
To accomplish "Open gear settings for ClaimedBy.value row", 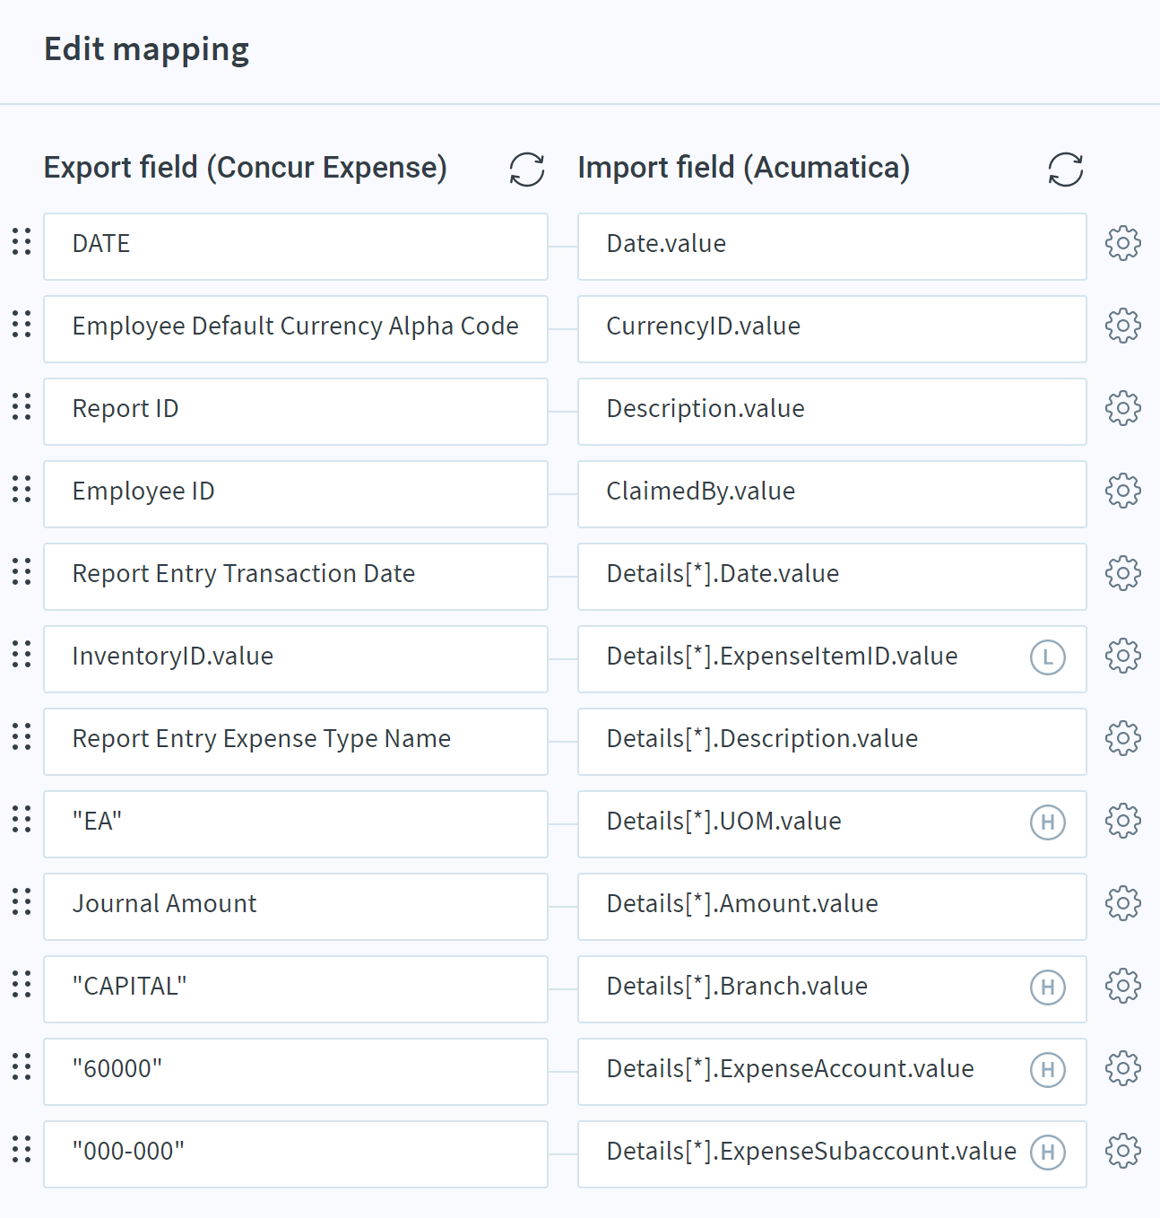I will pos(1123,491).
